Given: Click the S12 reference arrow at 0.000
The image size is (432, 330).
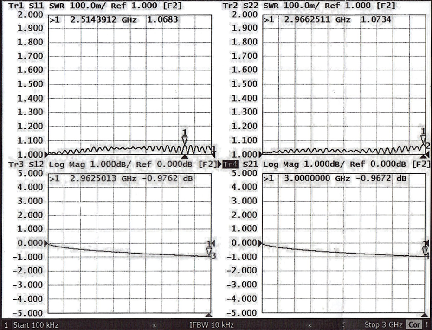Looking at the screenshot, I should pyautogui.click(x=46, y=243).
